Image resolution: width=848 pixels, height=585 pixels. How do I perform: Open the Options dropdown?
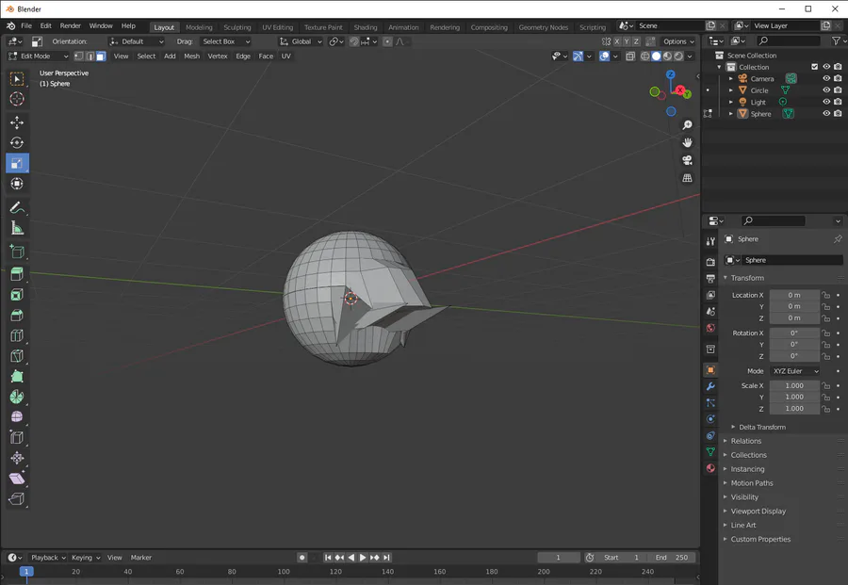(678, 41)
